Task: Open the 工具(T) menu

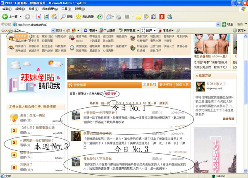Action: 66,9
